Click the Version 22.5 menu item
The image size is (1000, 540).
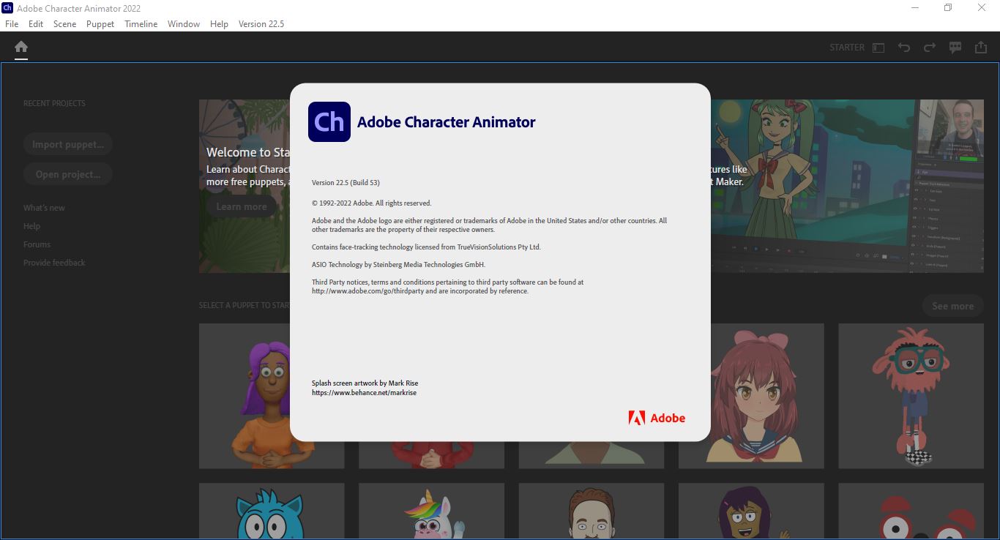tap(261, 24)
